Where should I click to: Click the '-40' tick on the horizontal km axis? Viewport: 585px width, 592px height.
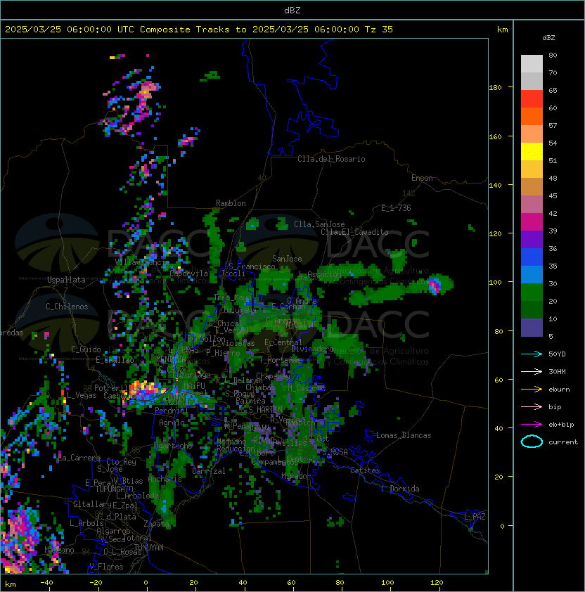click(46, 583)
